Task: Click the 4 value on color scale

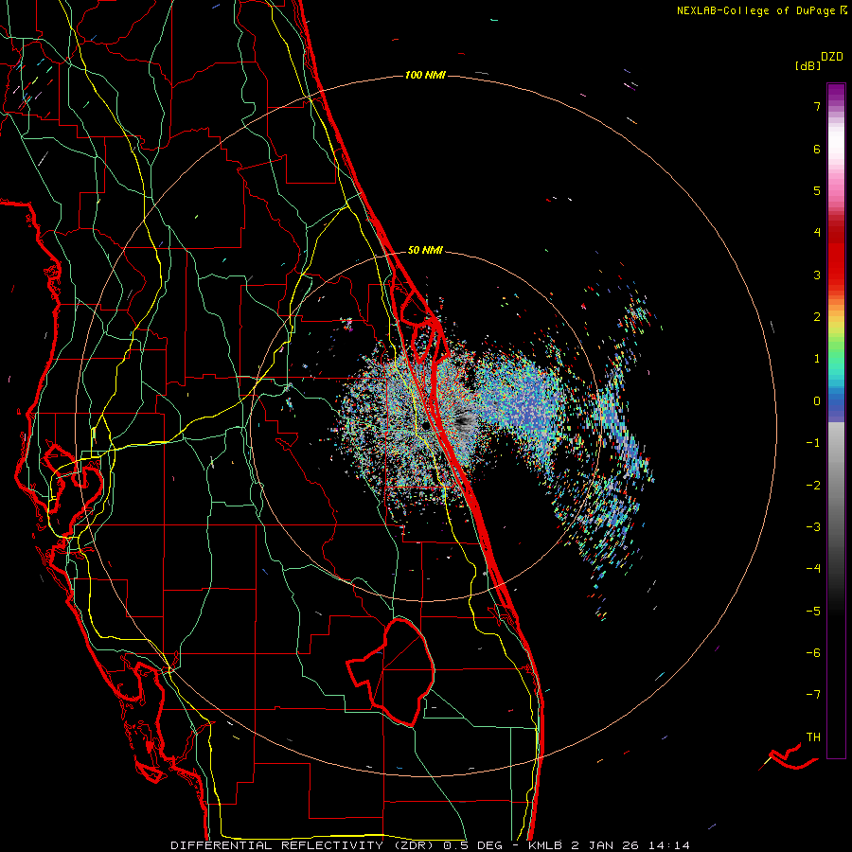Action: (817, 233)
